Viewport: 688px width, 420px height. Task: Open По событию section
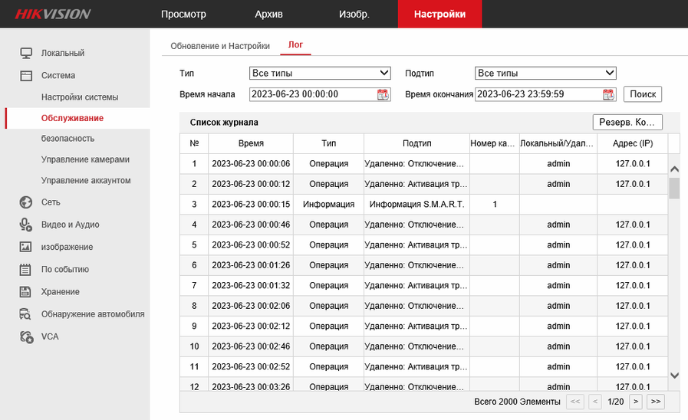(65, 269)
